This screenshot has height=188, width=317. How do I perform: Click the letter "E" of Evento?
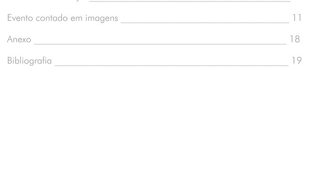point(10,18)
